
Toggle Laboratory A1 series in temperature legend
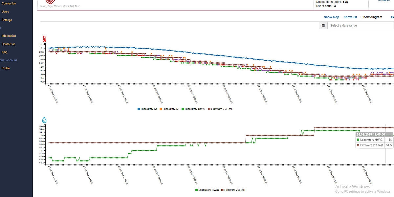coord(147,109)
